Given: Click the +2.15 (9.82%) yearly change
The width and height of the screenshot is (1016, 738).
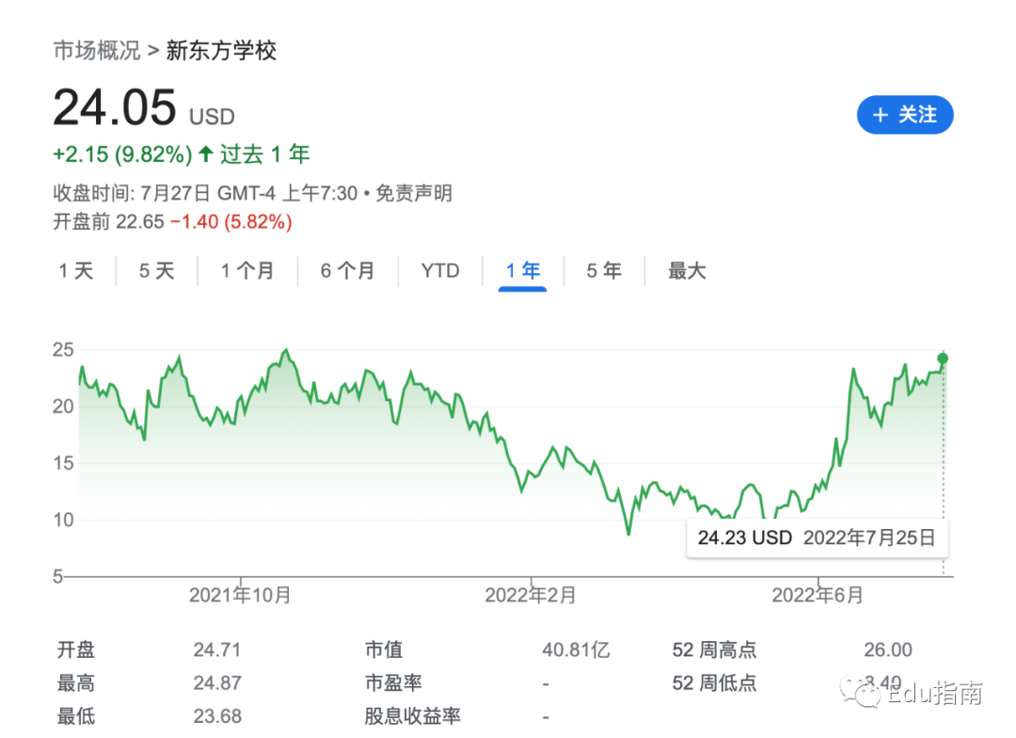Looking at the screenshot, I should (x=122, y=154).
